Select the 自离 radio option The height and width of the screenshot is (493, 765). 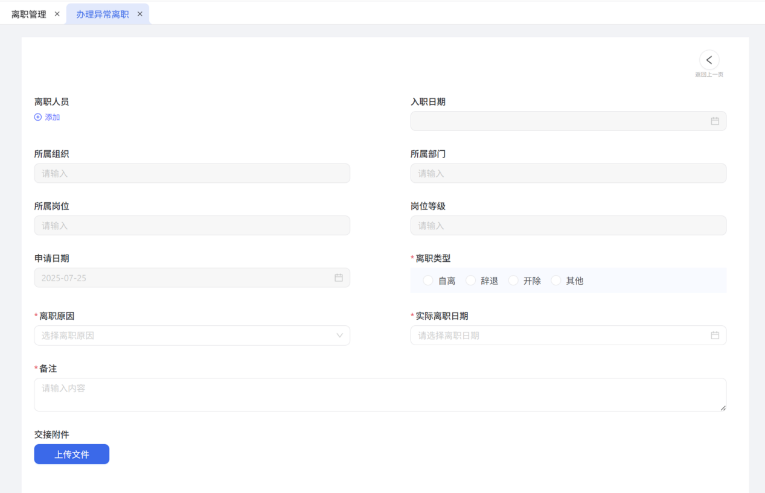pyautogui.click(x=428, y=281)
